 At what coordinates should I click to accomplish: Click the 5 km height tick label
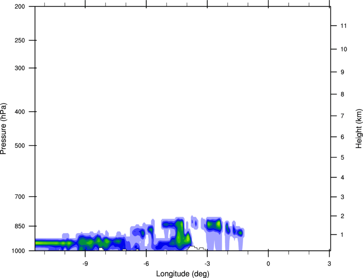342,158
